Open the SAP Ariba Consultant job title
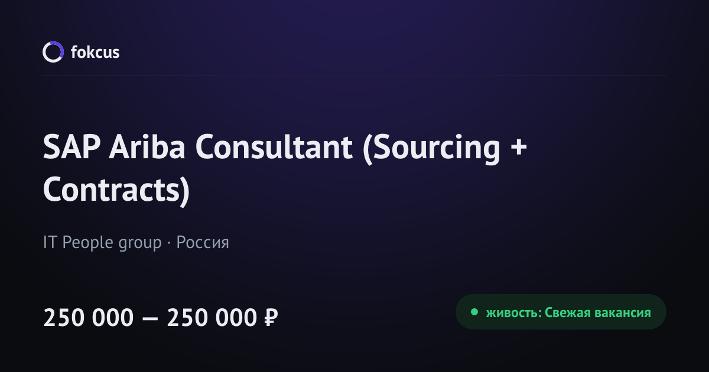The image size is (709, 372). coord(285,168)
